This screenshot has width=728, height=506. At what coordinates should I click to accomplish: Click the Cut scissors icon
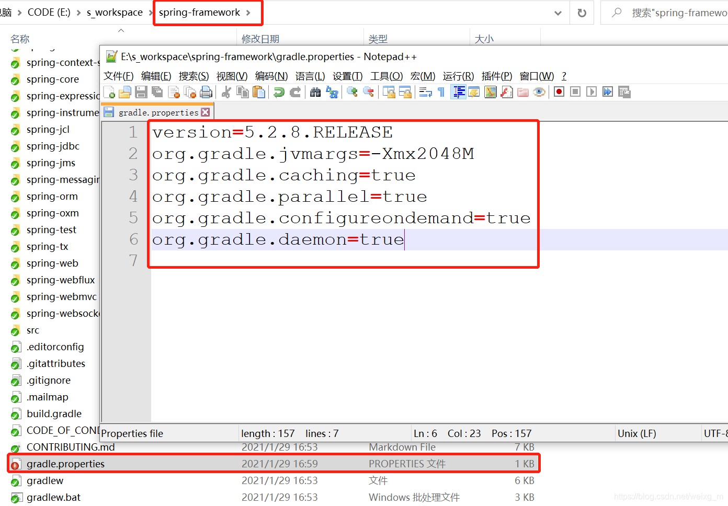tap(226, 92)
